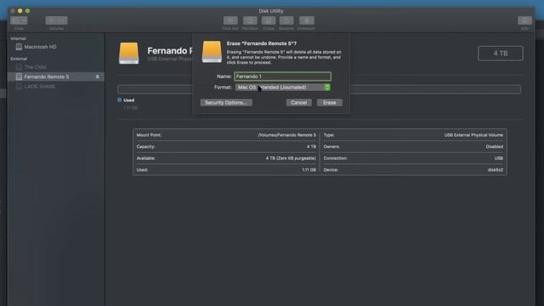Choose the Restore toolbar icon
Viewport: 544px width, 306px height.
click(286, 20)
